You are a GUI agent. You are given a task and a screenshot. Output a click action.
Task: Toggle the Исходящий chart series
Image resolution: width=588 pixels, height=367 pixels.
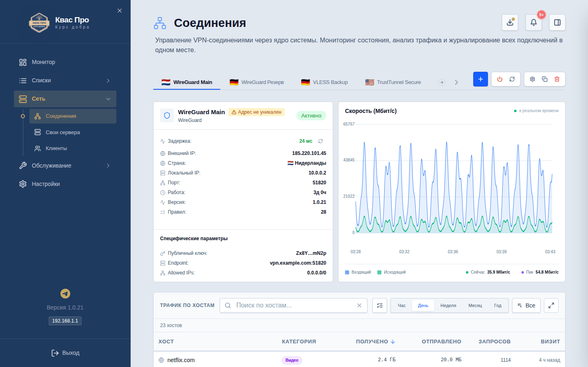point(392,272)
